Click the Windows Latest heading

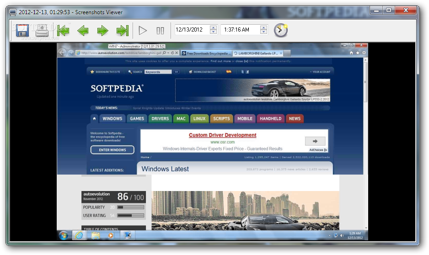[165, 169]
